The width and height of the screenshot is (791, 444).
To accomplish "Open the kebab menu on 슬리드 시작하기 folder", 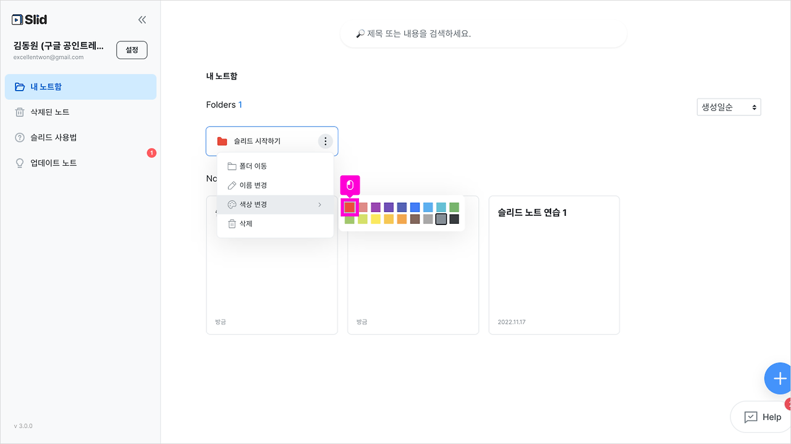I will tap(326, 141).
